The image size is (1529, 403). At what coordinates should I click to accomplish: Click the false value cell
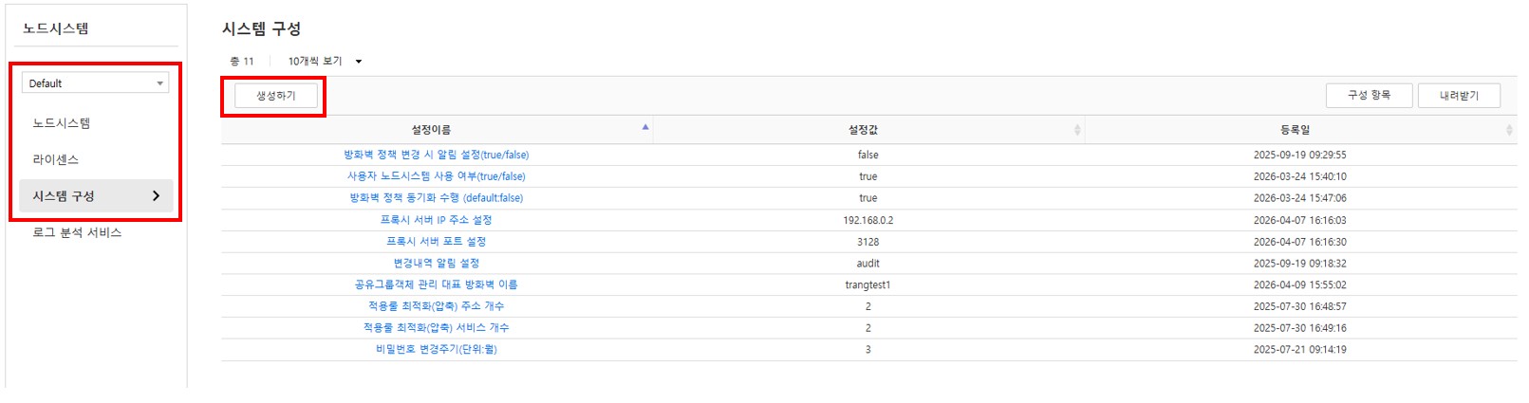[x=868, y=155]
